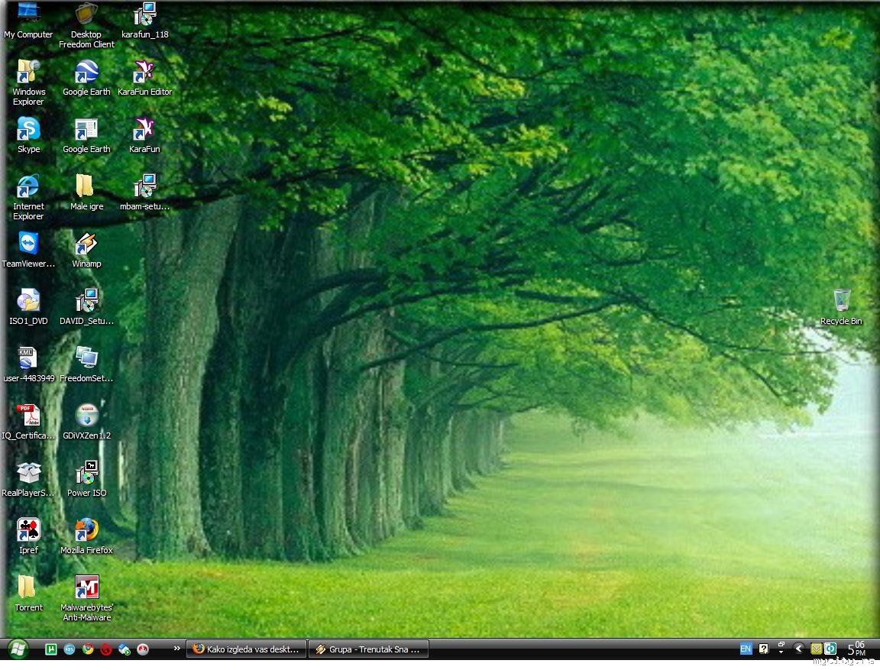Viewport: 880px width, 670px height.
Task: Select the Winamp desktop icon
Action: pos(86,244)
